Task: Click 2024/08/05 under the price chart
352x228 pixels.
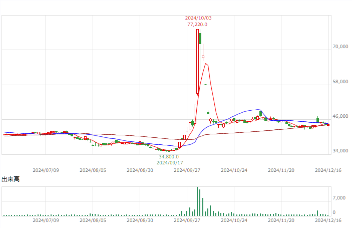Action: coord(93,170)
